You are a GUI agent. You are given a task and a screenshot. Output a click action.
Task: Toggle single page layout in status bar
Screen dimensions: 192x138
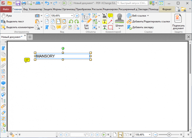115,134
